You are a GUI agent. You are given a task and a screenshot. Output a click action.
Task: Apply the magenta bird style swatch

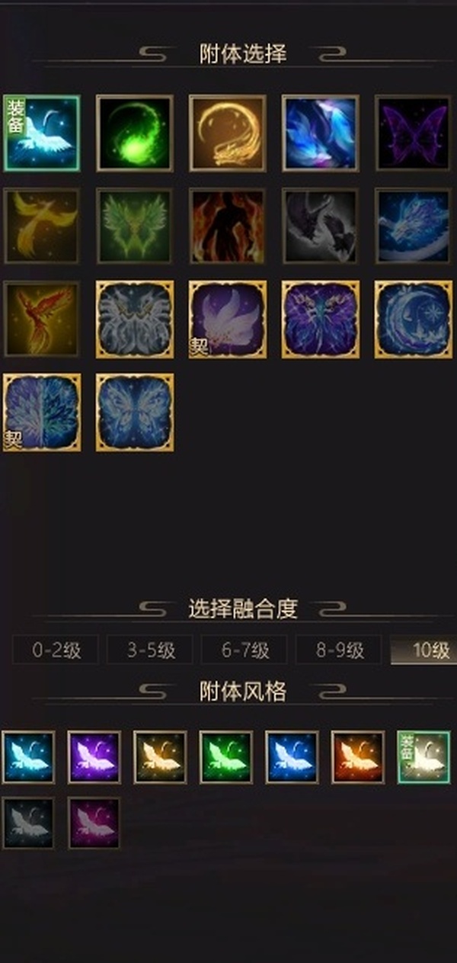point(94,823)
